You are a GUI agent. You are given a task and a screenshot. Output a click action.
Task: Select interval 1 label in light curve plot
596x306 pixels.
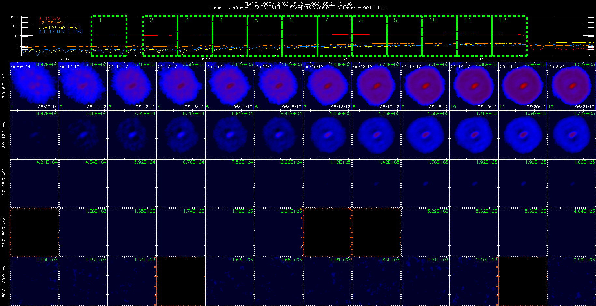[x=100, y=21]
